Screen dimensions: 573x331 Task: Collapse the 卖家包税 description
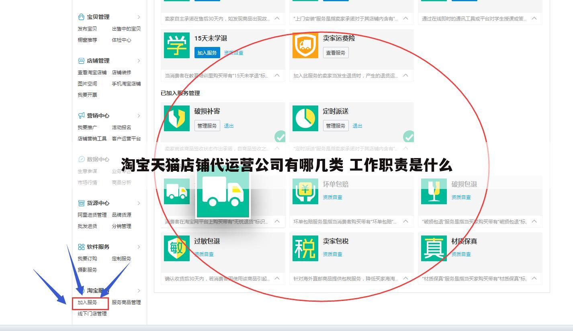coord(405,278)
